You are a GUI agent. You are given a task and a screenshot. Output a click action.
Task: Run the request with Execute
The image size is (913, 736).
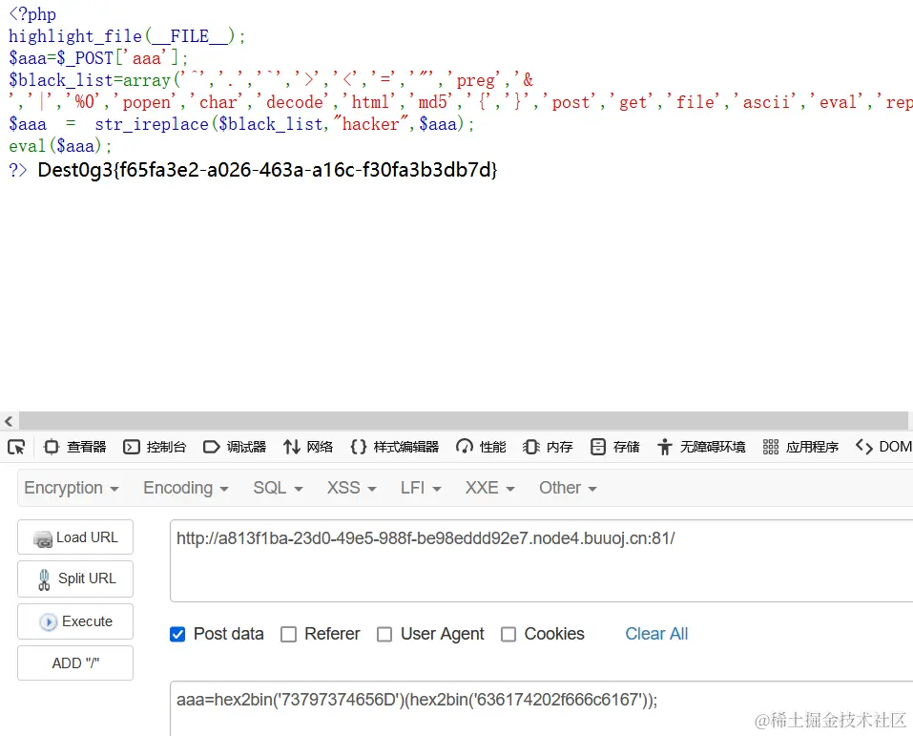pos(75,621)
